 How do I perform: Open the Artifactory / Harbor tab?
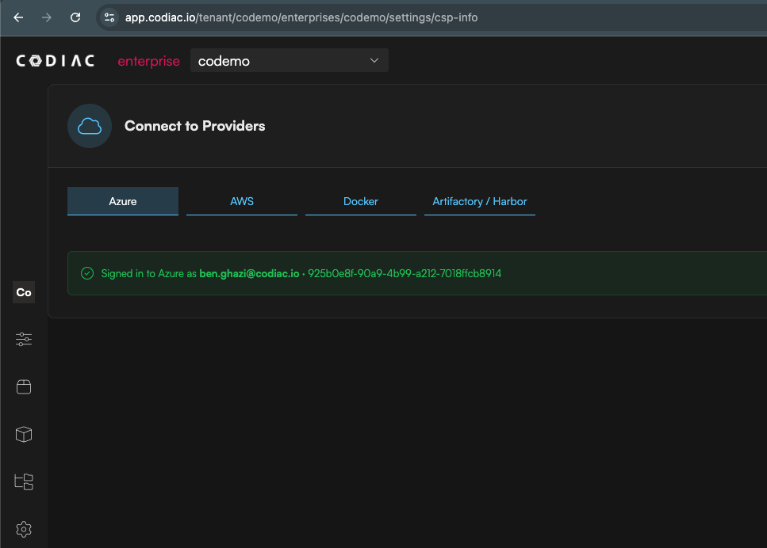[479, 201]
